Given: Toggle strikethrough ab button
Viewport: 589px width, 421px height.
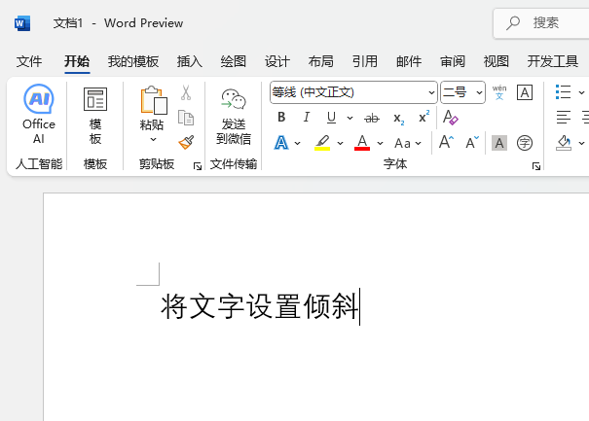Looking at the screenshot, I should tap(372, 119).
